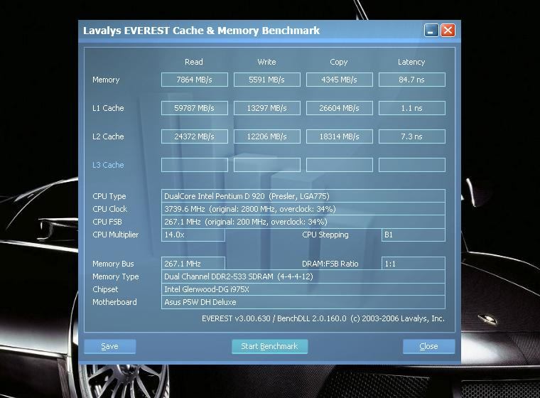Click the L2 Cache row label
540x398 pixels.
click(x=108, y=136)
